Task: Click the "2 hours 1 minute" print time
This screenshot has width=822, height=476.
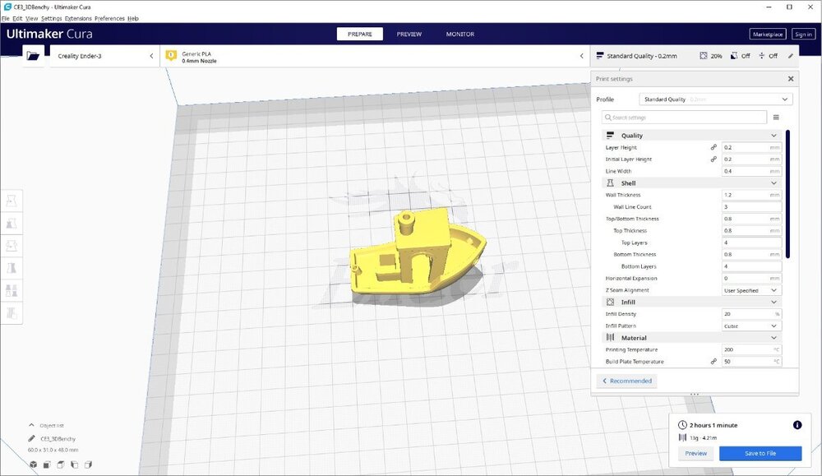Action: pyautogui.click(x=713, y=425)
